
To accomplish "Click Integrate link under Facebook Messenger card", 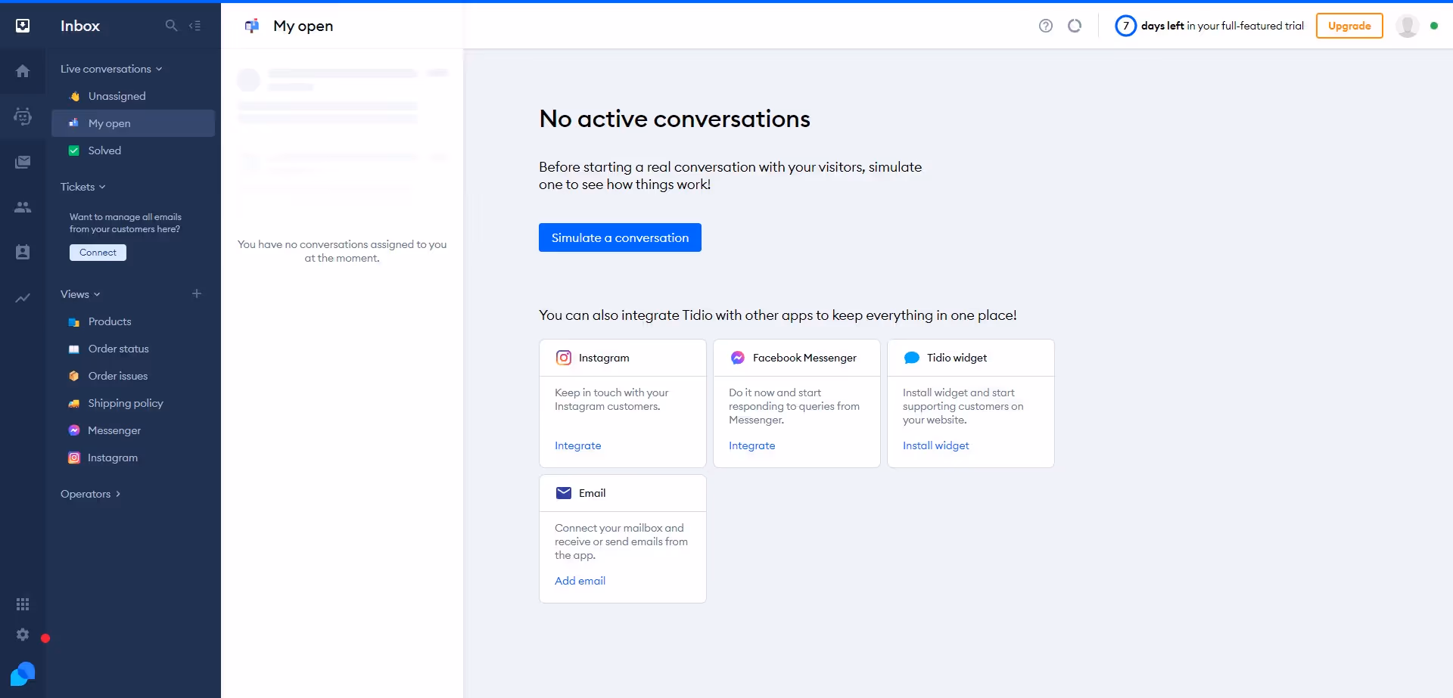I will click(x=752, y=445).
